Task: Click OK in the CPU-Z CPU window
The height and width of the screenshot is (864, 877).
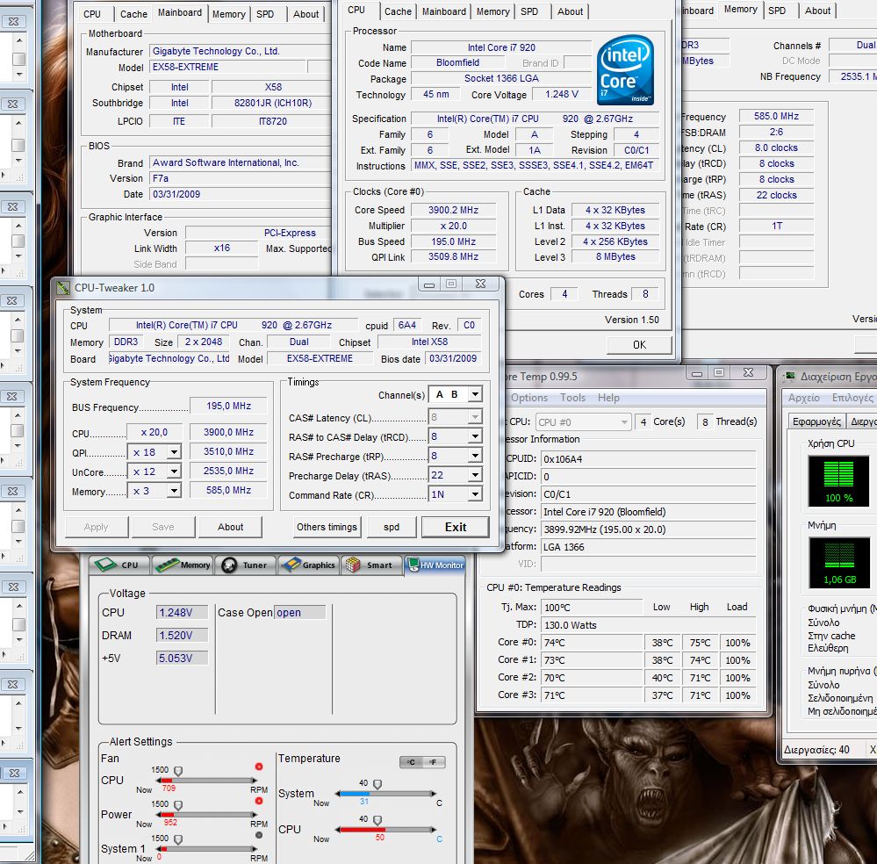Action: [639, 345]
